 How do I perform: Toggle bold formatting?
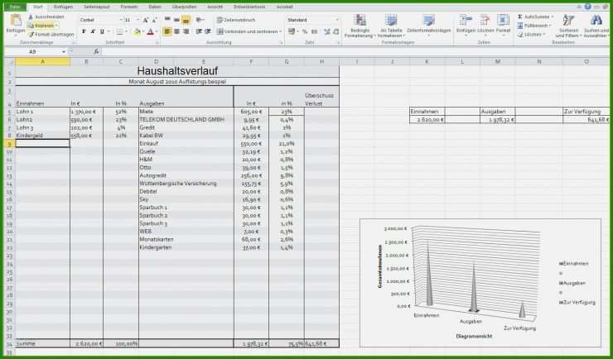point(84,31)
